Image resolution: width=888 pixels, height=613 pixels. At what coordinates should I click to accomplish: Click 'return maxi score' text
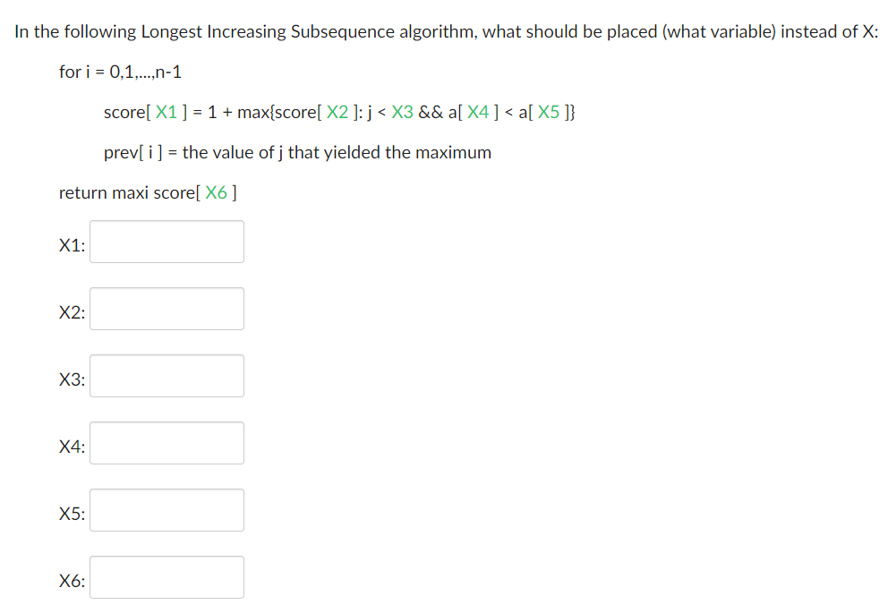point(127,193)
